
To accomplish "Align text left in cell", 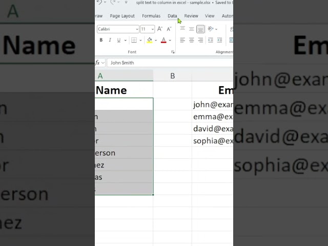I will coord(182,40).
